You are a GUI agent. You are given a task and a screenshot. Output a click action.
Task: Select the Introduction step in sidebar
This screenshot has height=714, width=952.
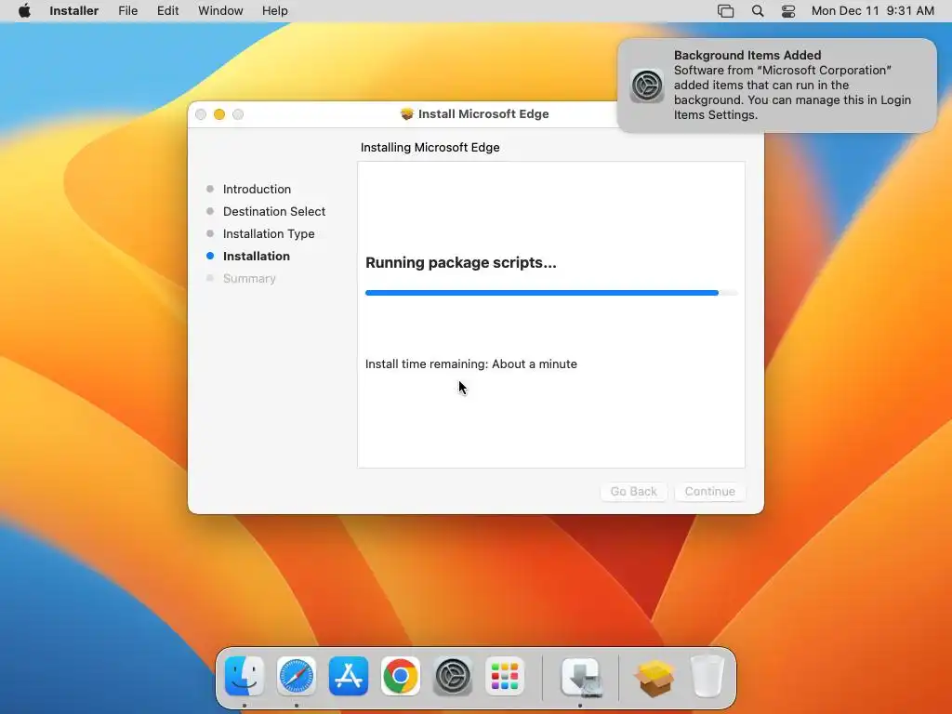[257, 189]
